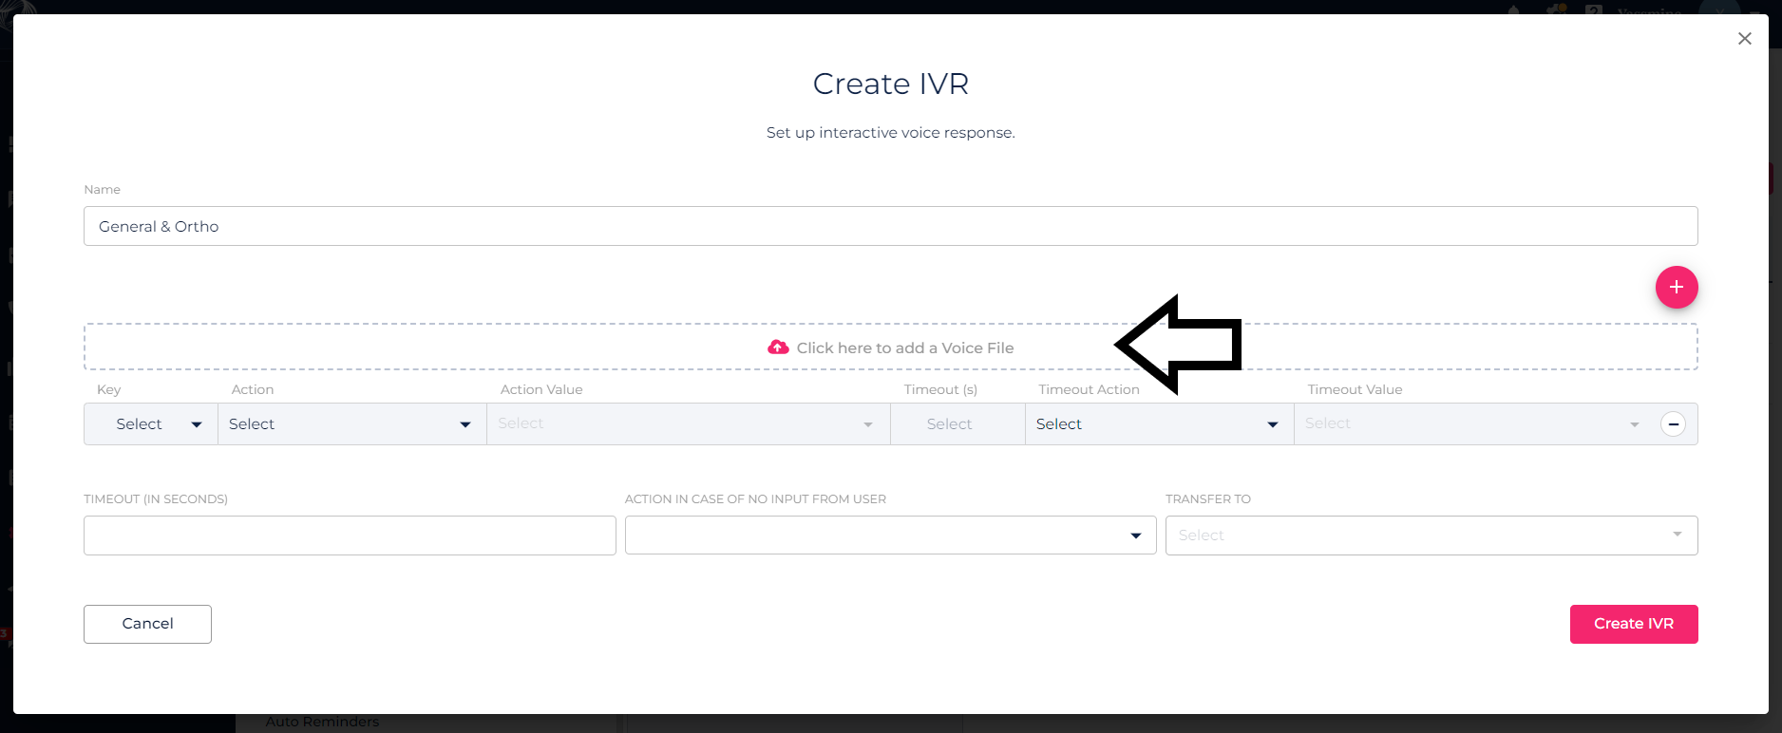Image resolution: width=1782 pixels, height=733 pixels.
Task: Open the Key select dropdown
Action: click(x=151, y=424)
